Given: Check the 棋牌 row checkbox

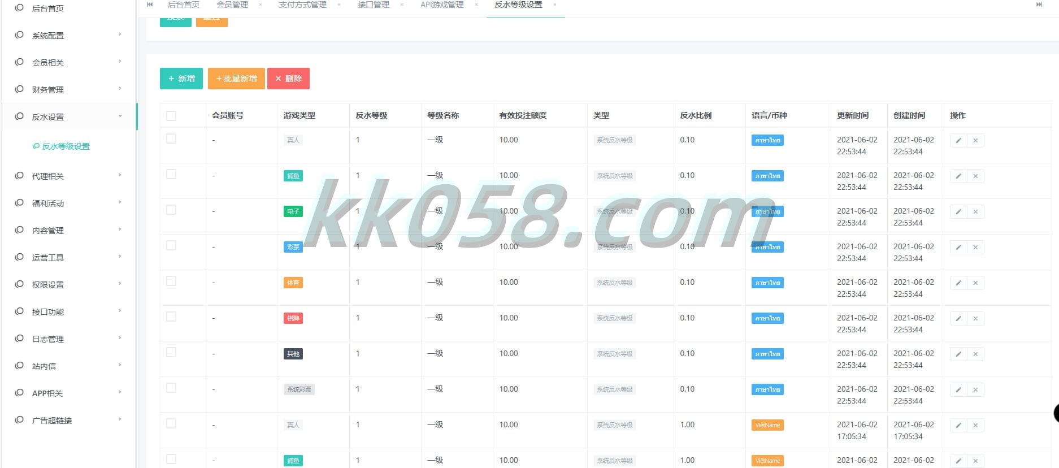Looking at the screenshot, I should 171,317.
